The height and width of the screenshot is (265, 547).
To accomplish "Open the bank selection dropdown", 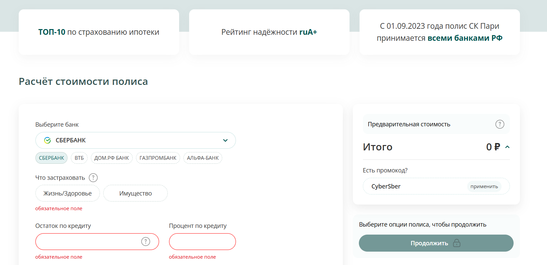I will coord(135,140).
